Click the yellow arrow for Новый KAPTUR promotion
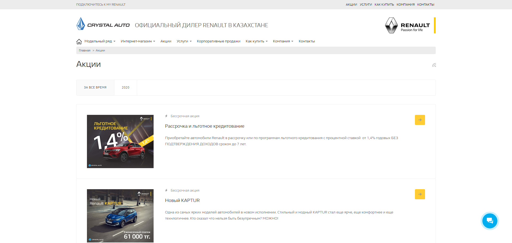The image size is (512, 243). click(420, 194)
